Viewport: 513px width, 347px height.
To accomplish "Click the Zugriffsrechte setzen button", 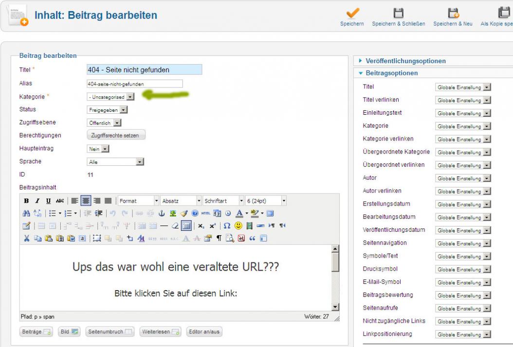I will point(116,136).
